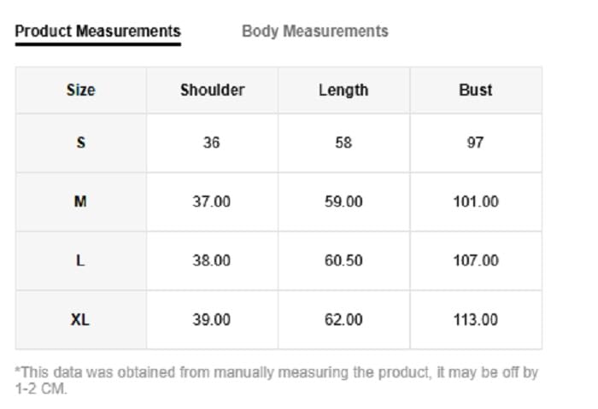Select the S size row label
The height and width of the screenshot is (409, 598).
(80, 143)
